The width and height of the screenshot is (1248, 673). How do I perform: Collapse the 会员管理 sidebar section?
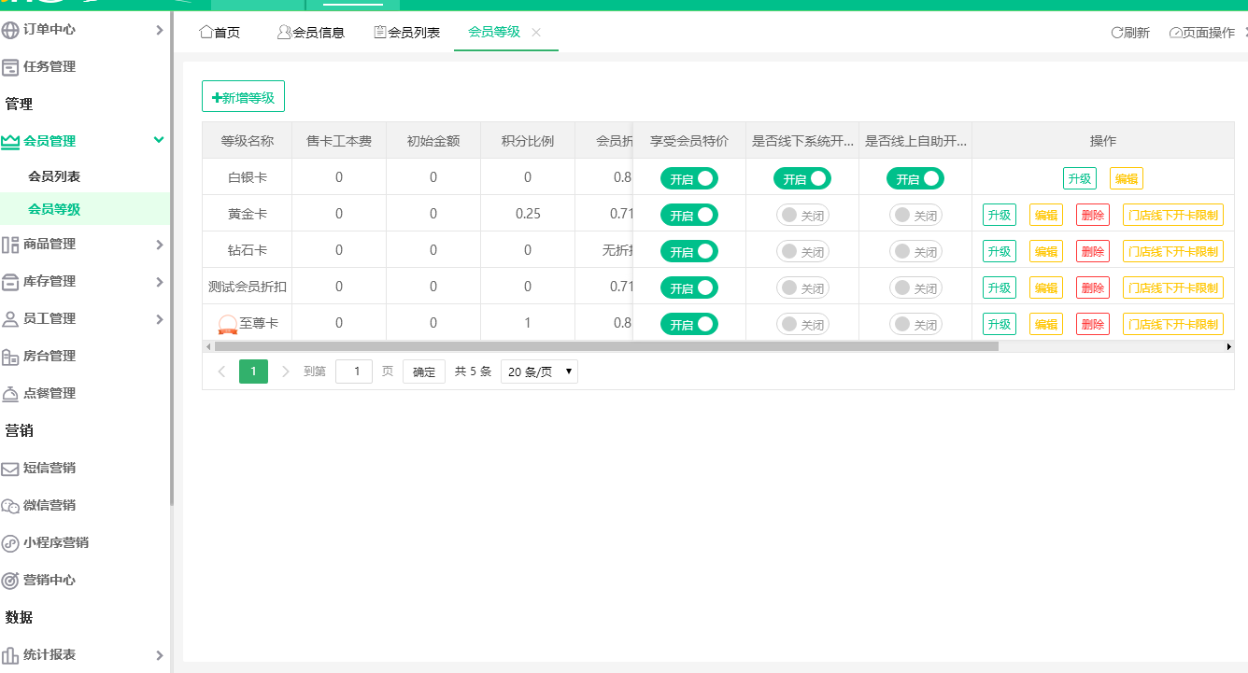click(159, 140)
